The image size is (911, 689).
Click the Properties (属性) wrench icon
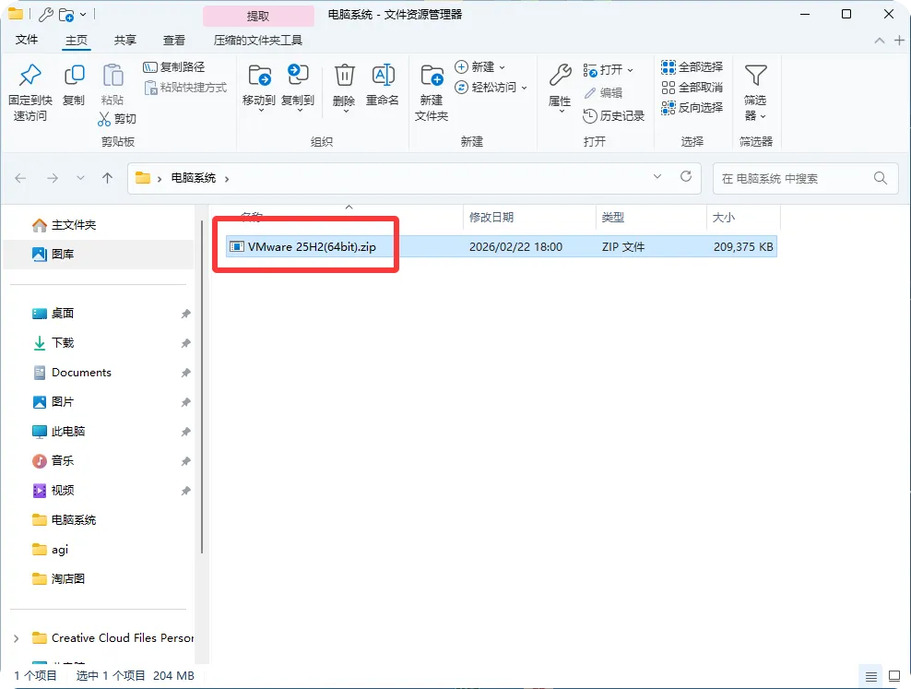point(560,76)
